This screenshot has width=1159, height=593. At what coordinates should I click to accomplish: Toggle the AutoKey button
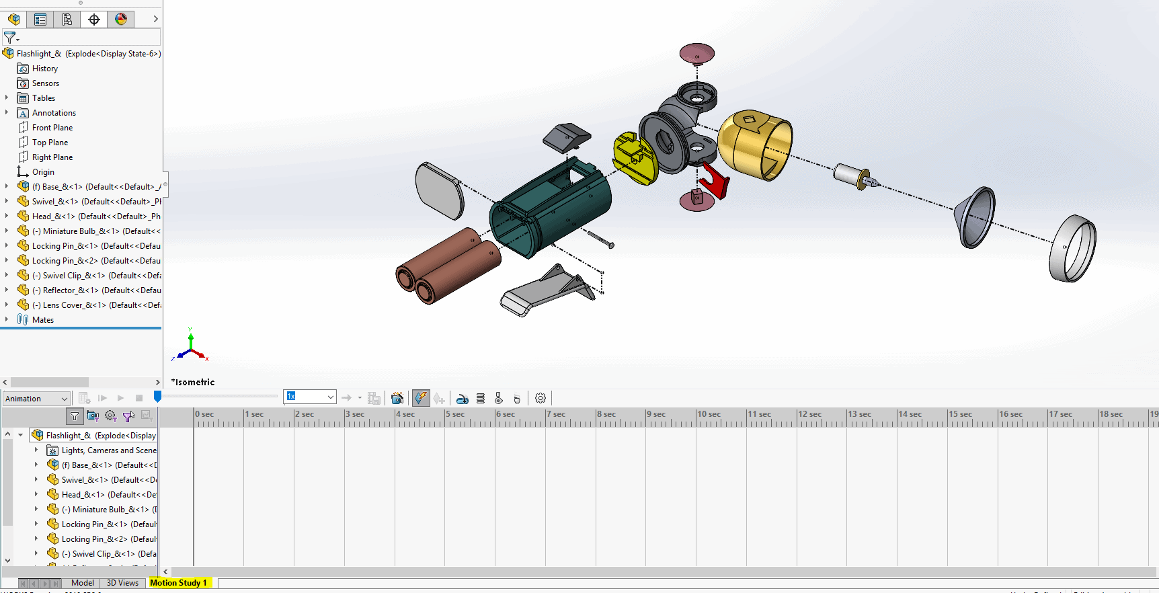[x=421, y=399]
